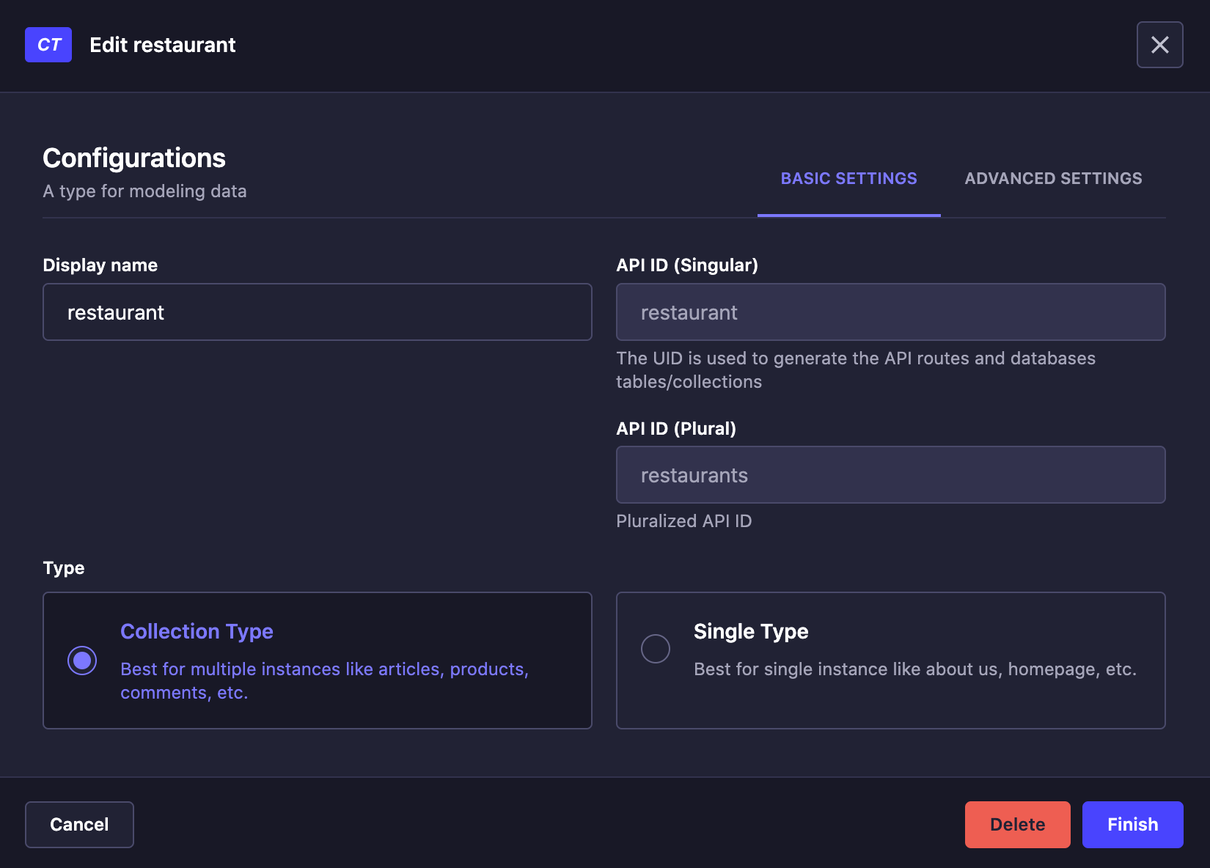Switch to the Advanced Settings tab
The image size is (1210, 868).
(x=1052, y=178)
